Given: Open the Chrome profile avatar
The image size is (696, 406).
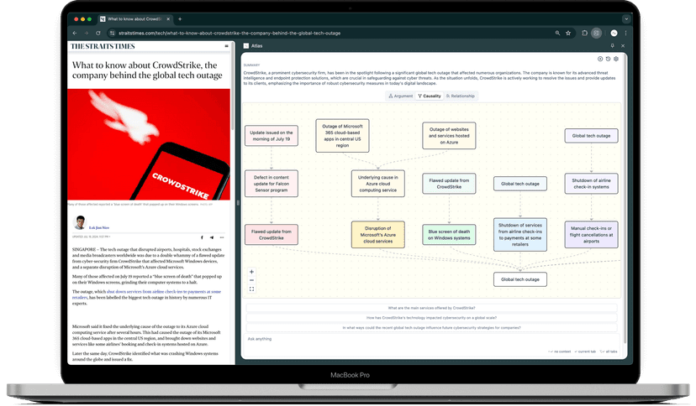Looking at the screenshot, I should pos(614,33).
